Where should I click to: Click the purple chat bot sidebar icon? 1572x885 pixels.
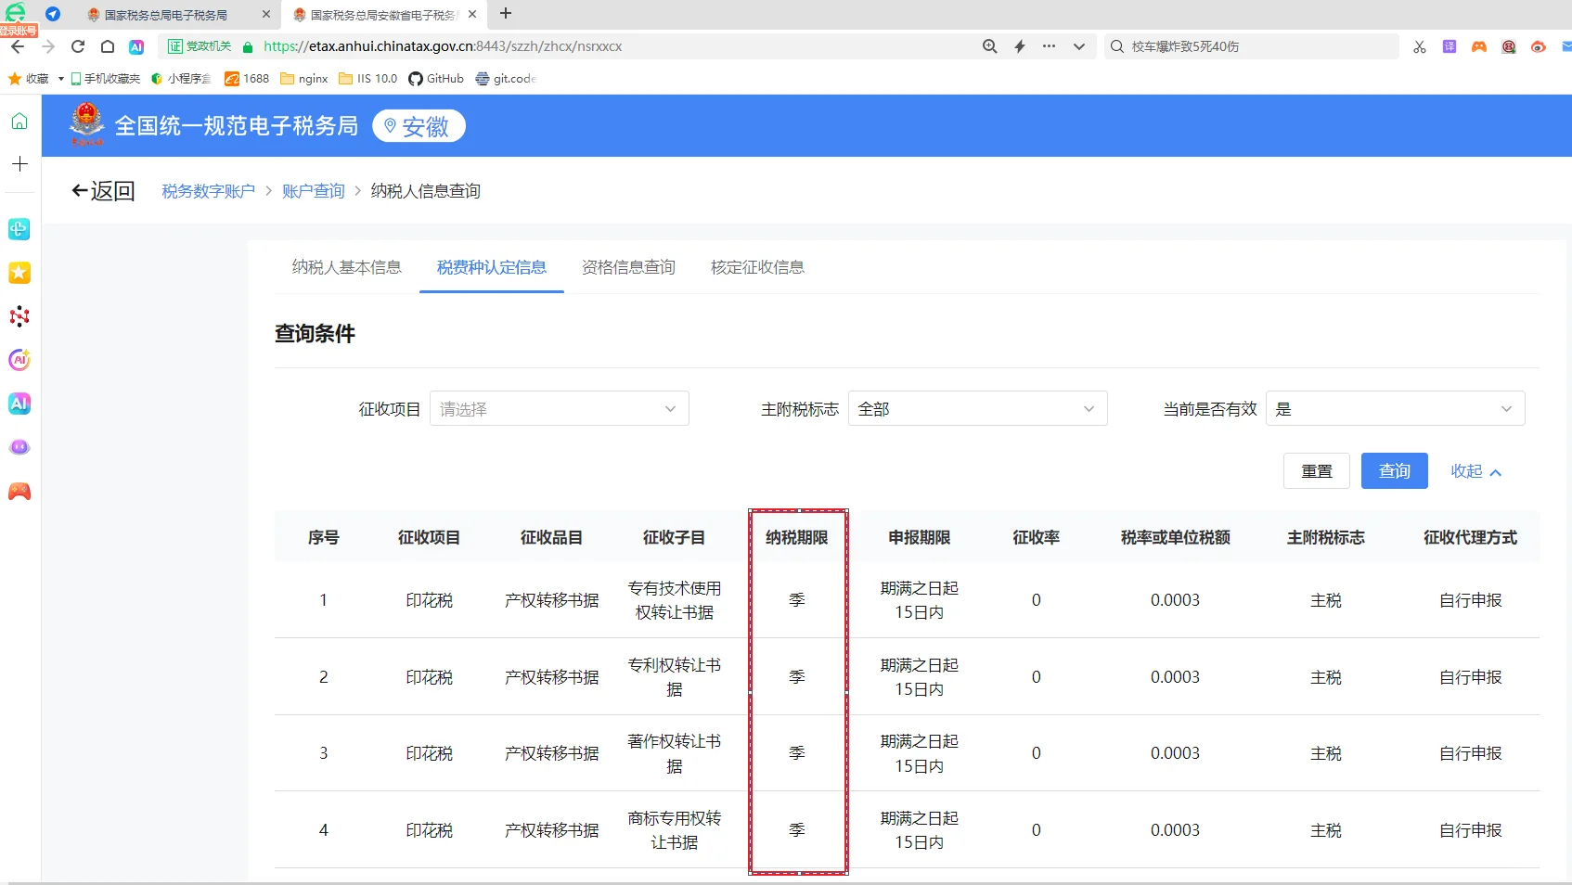19,447
